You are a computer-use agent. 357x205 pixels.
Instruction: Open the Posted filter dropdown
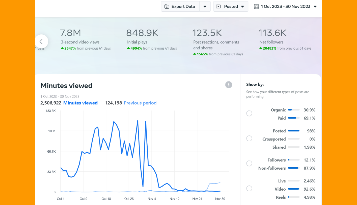click(x=231, y=7)
